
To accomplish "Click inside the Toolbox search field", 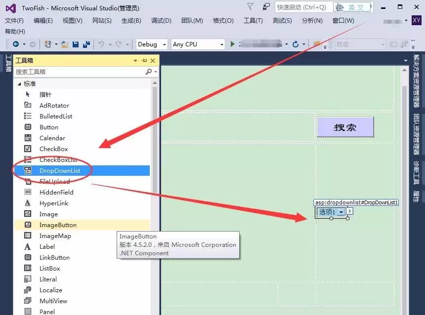I will point(74,72).
